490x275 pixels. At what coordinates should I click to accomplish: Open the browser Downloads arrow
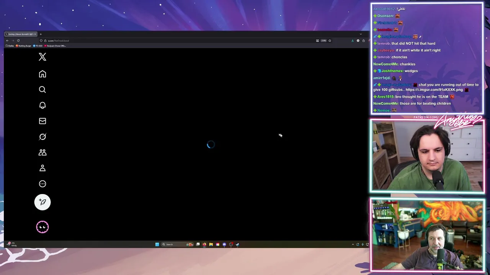pyautogui.click(x=353, y=40)
